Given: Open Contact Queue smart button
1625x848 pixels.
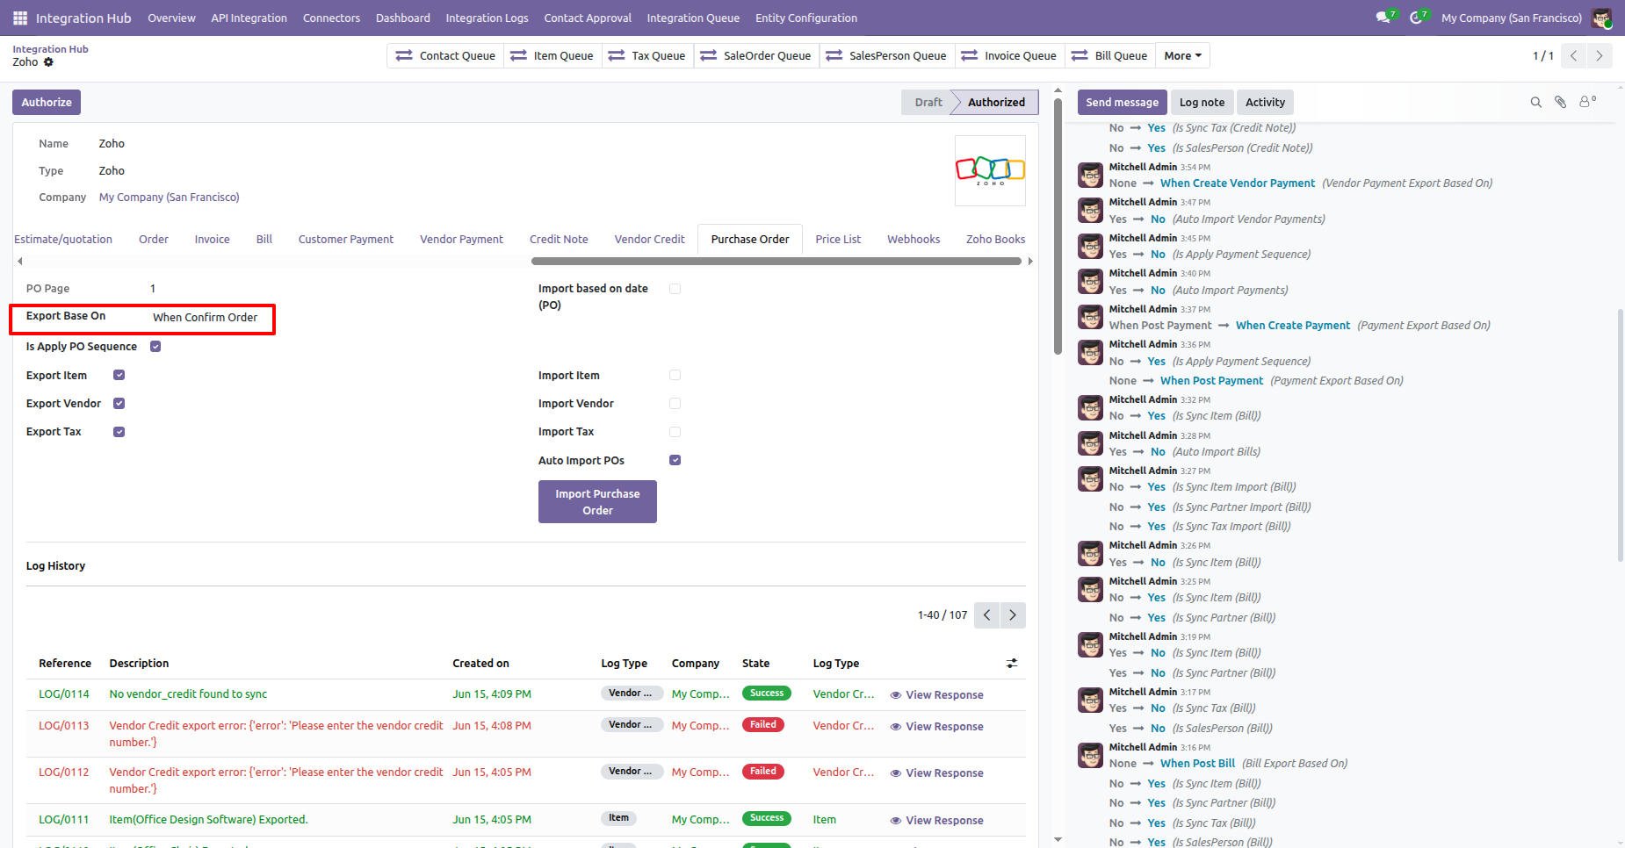Looking at the screenshot, I should (445, 55).
